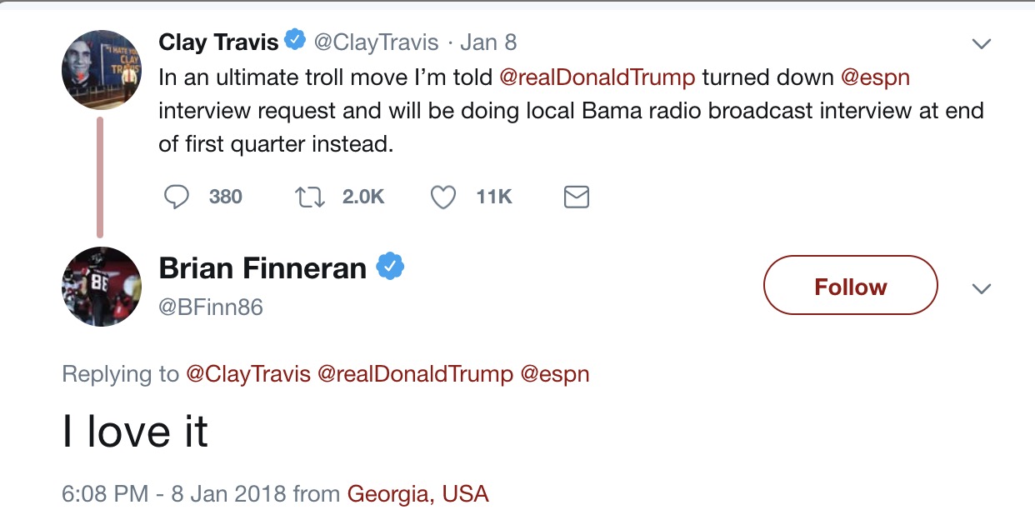Click @espn in Replying to line
Image resolution: width=1035 pixels, height=515 pixels.
coord(555,374)
